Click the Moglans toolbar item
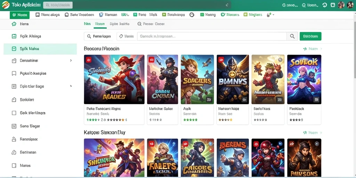Viewport: 356px width, 178px height. [x=253, y=15]
